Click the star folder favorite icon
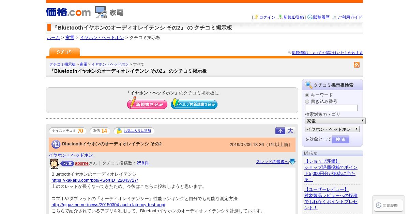 pos(119,131)
